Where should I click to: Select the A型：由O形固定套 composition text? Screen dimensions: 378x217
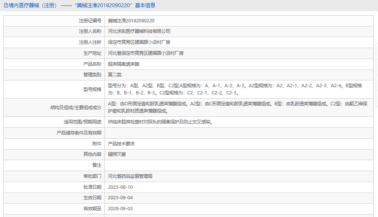(238, 107)
